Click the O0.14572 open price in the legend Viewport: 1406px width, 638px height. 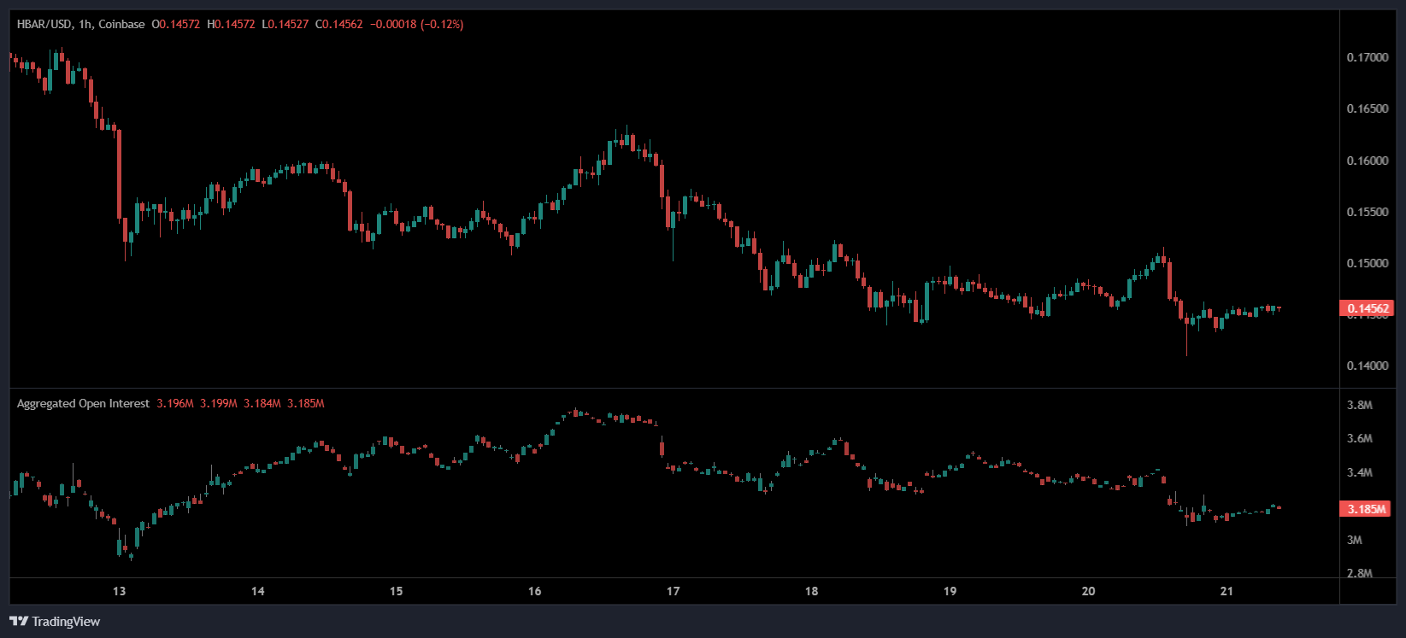[x=176, y=24]
